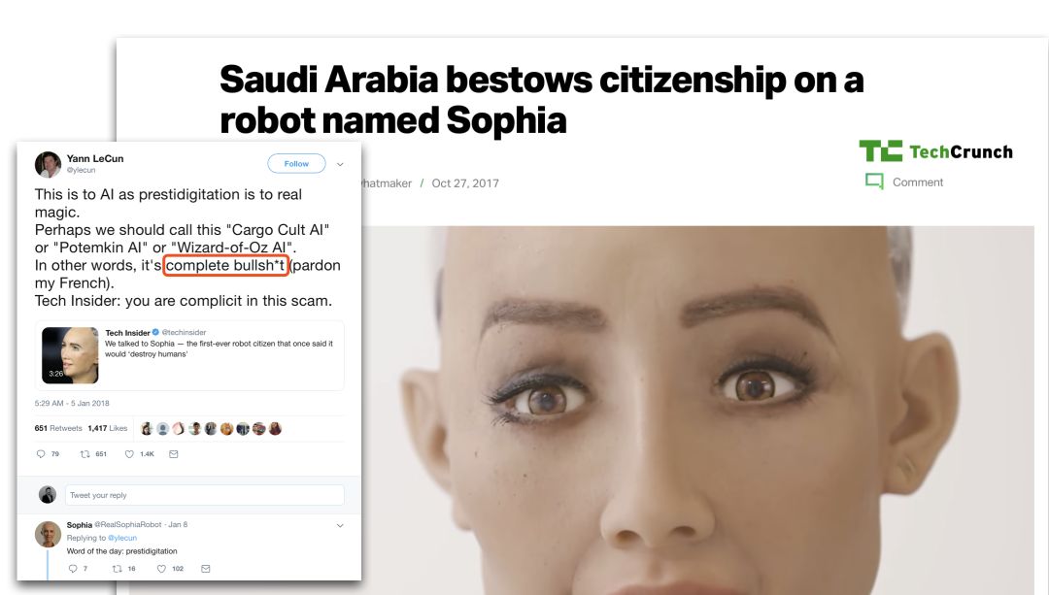Image resolution: width=1049 pixels, height=595 pixels.
Task: Open the '651 Retweets' count
Action: [58, 428]
